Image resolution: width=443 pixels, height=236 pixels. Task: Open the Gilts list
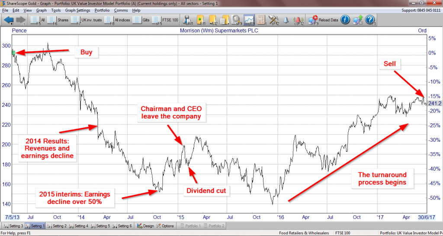pyautogui.click(x=141, y=20)
